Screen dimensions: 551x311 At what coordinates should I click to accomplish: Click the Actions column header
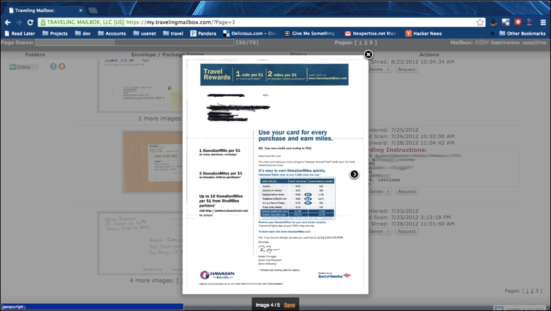[429, 54]
